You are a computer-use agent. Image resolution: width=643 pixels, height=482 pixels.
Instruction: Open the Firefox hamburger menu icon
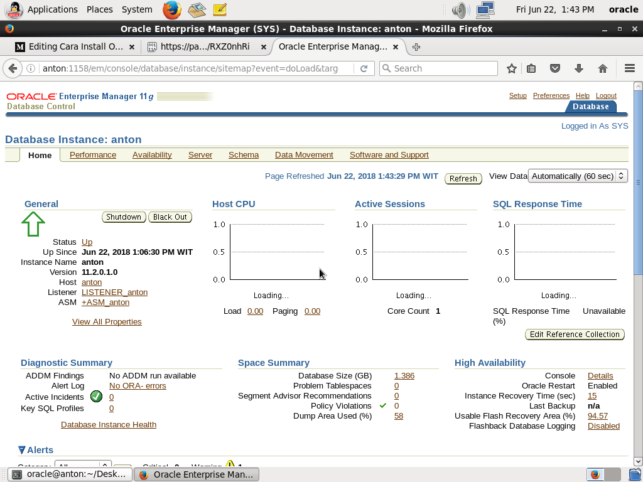[x=629, y=68]
